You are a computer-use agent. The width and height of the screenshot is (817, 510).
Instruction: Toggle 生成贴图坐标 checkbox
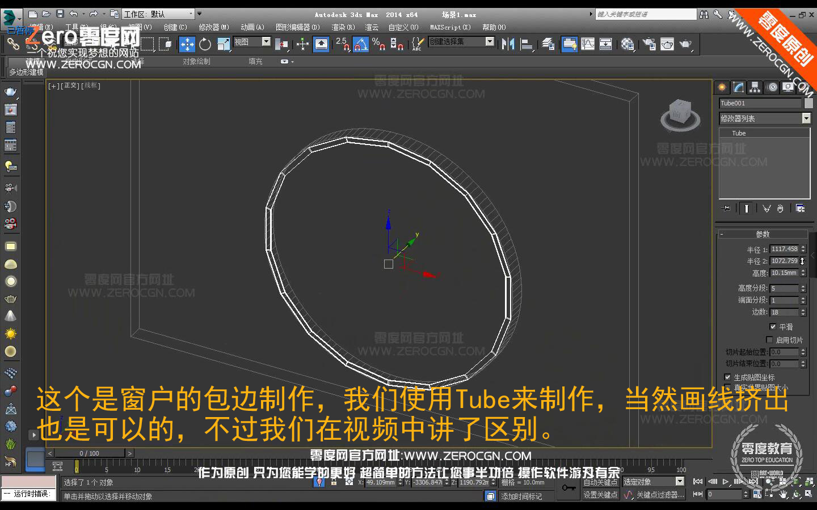pyautogui.click(x=728, y=377)
